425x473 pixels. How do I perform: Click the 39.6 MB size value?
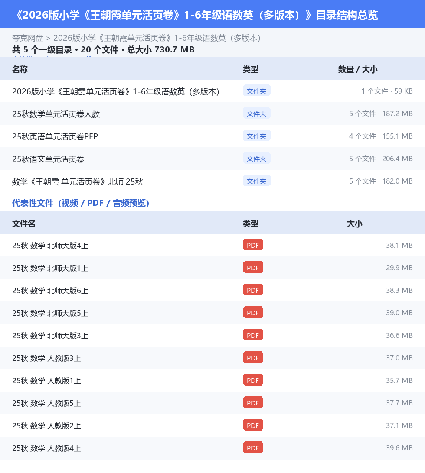[399, 448]
